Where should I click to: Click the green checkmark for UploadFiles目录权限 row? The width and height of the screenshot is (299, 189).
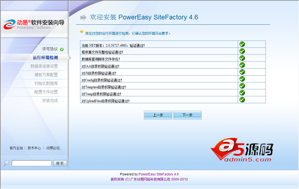(242, 100)
